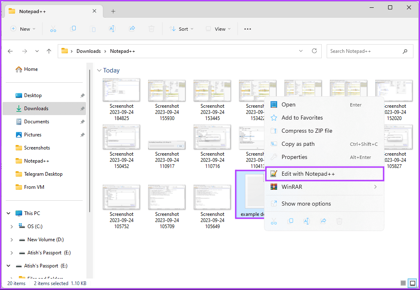Refresh the folder with the refresh icon

pyautogui.click(x=314, y=51)
